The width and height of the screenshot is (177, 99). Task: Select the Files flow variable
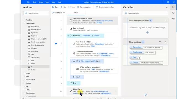tap(133, 57)
